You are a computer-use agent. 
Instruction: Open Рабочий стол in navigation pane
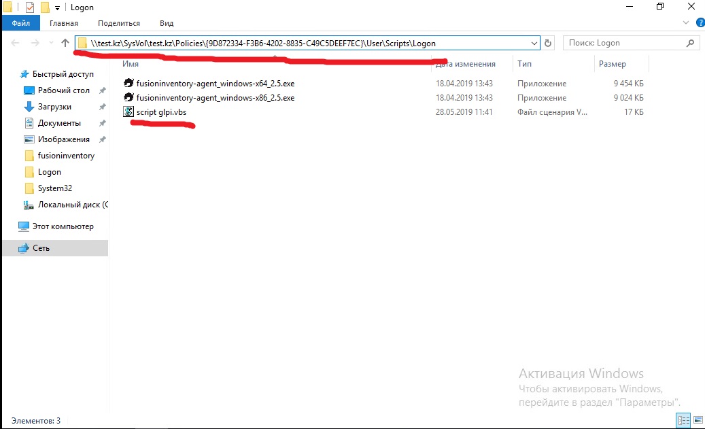tap(63, 90)
